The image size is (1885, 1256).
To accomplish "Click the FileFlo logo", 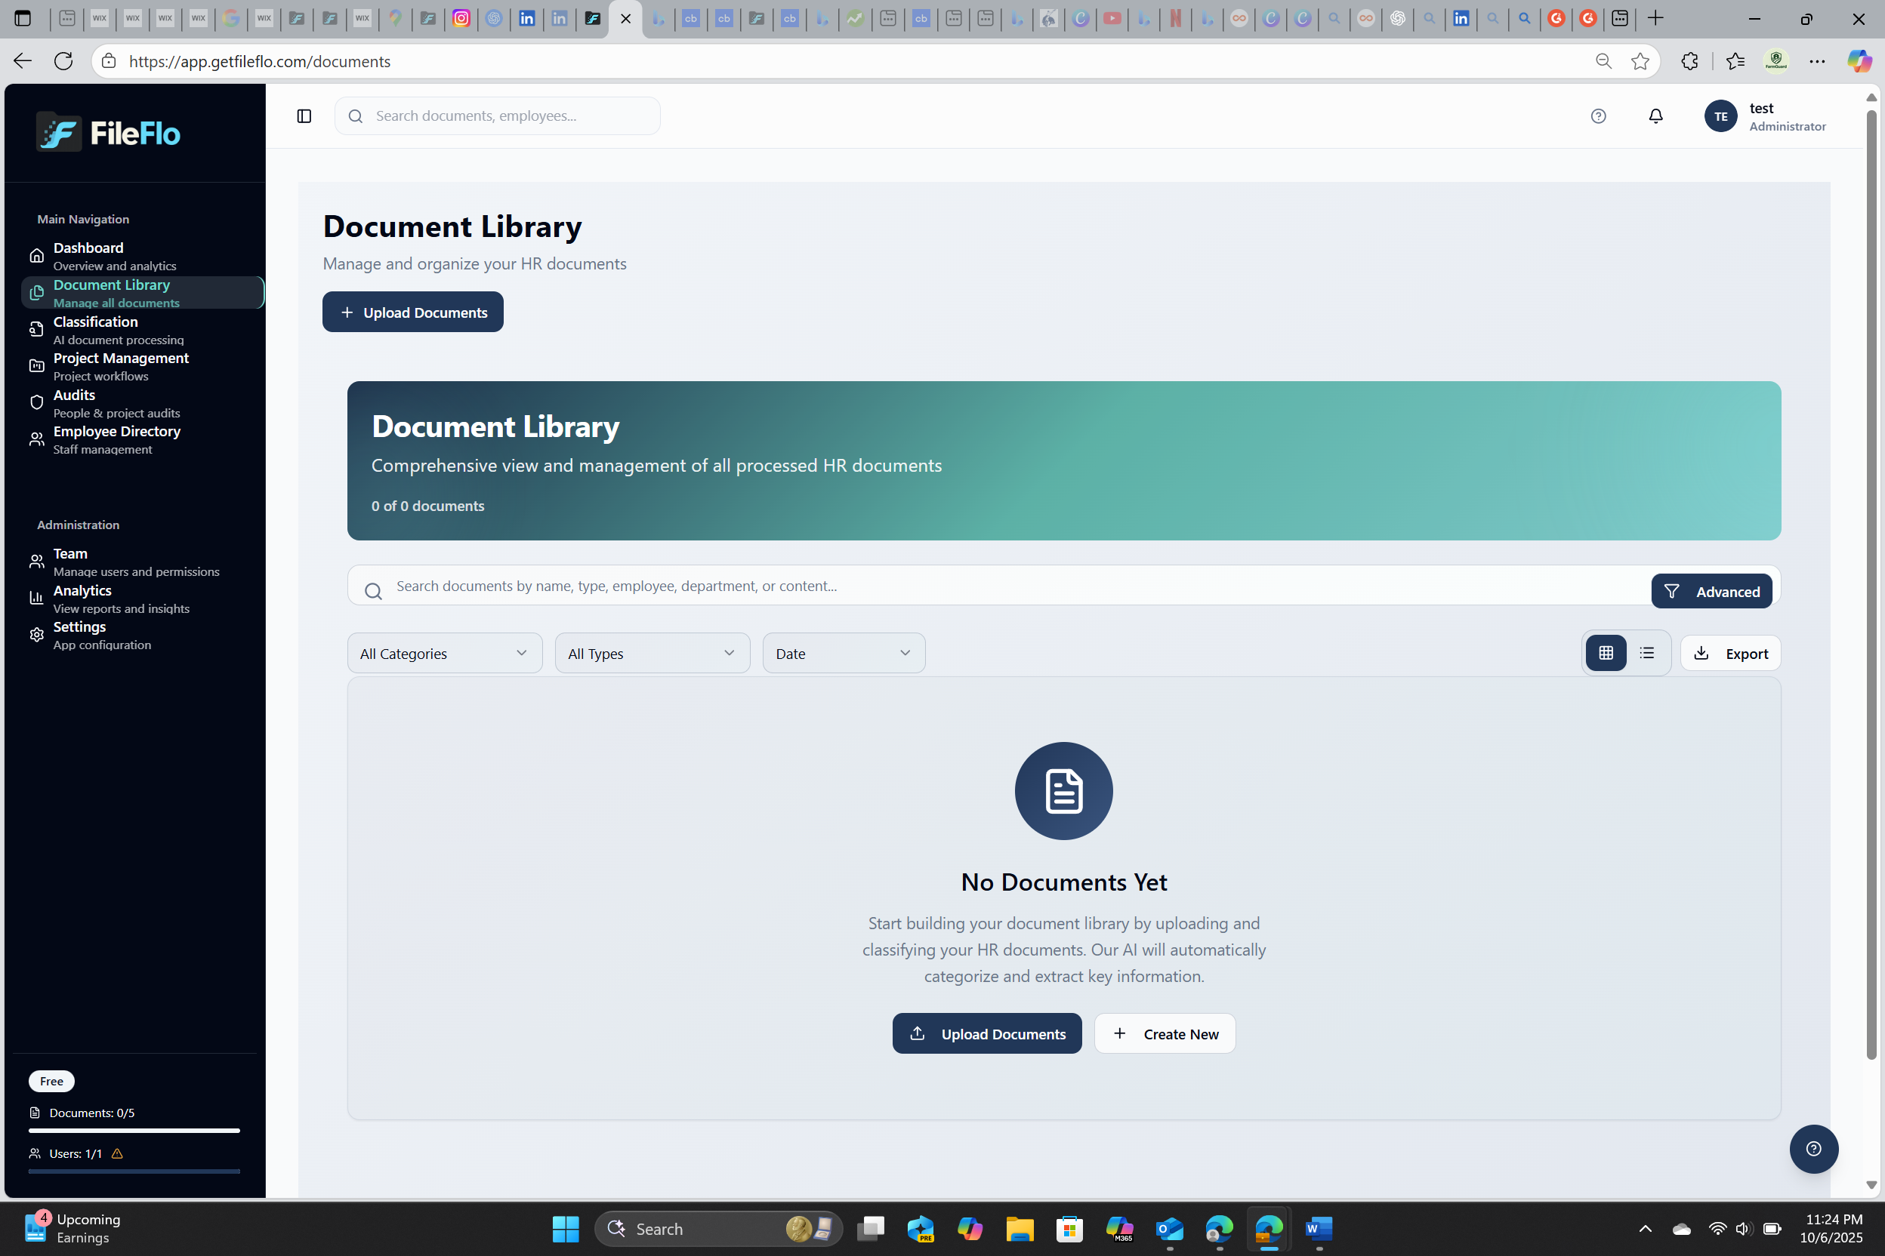I will pos(108,132).
